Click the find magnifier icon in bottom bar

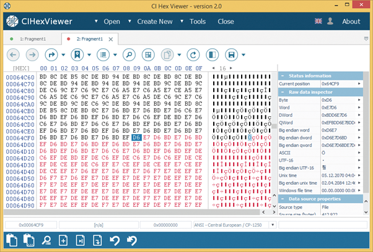(x=46, y=240)
